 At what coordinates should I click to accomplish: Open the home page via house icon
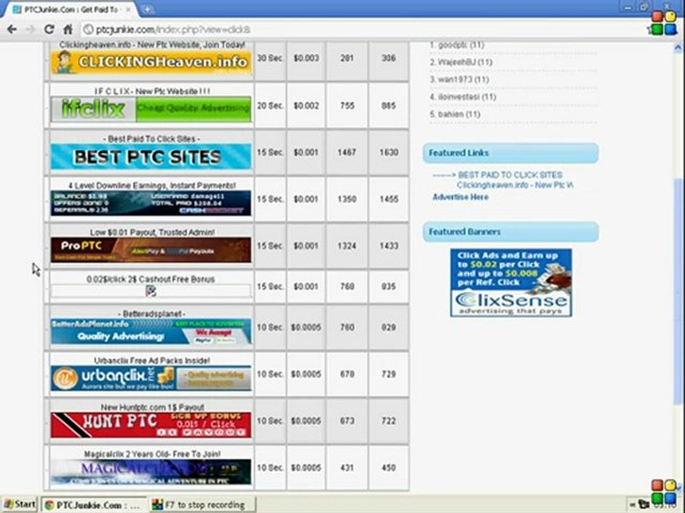68,29
